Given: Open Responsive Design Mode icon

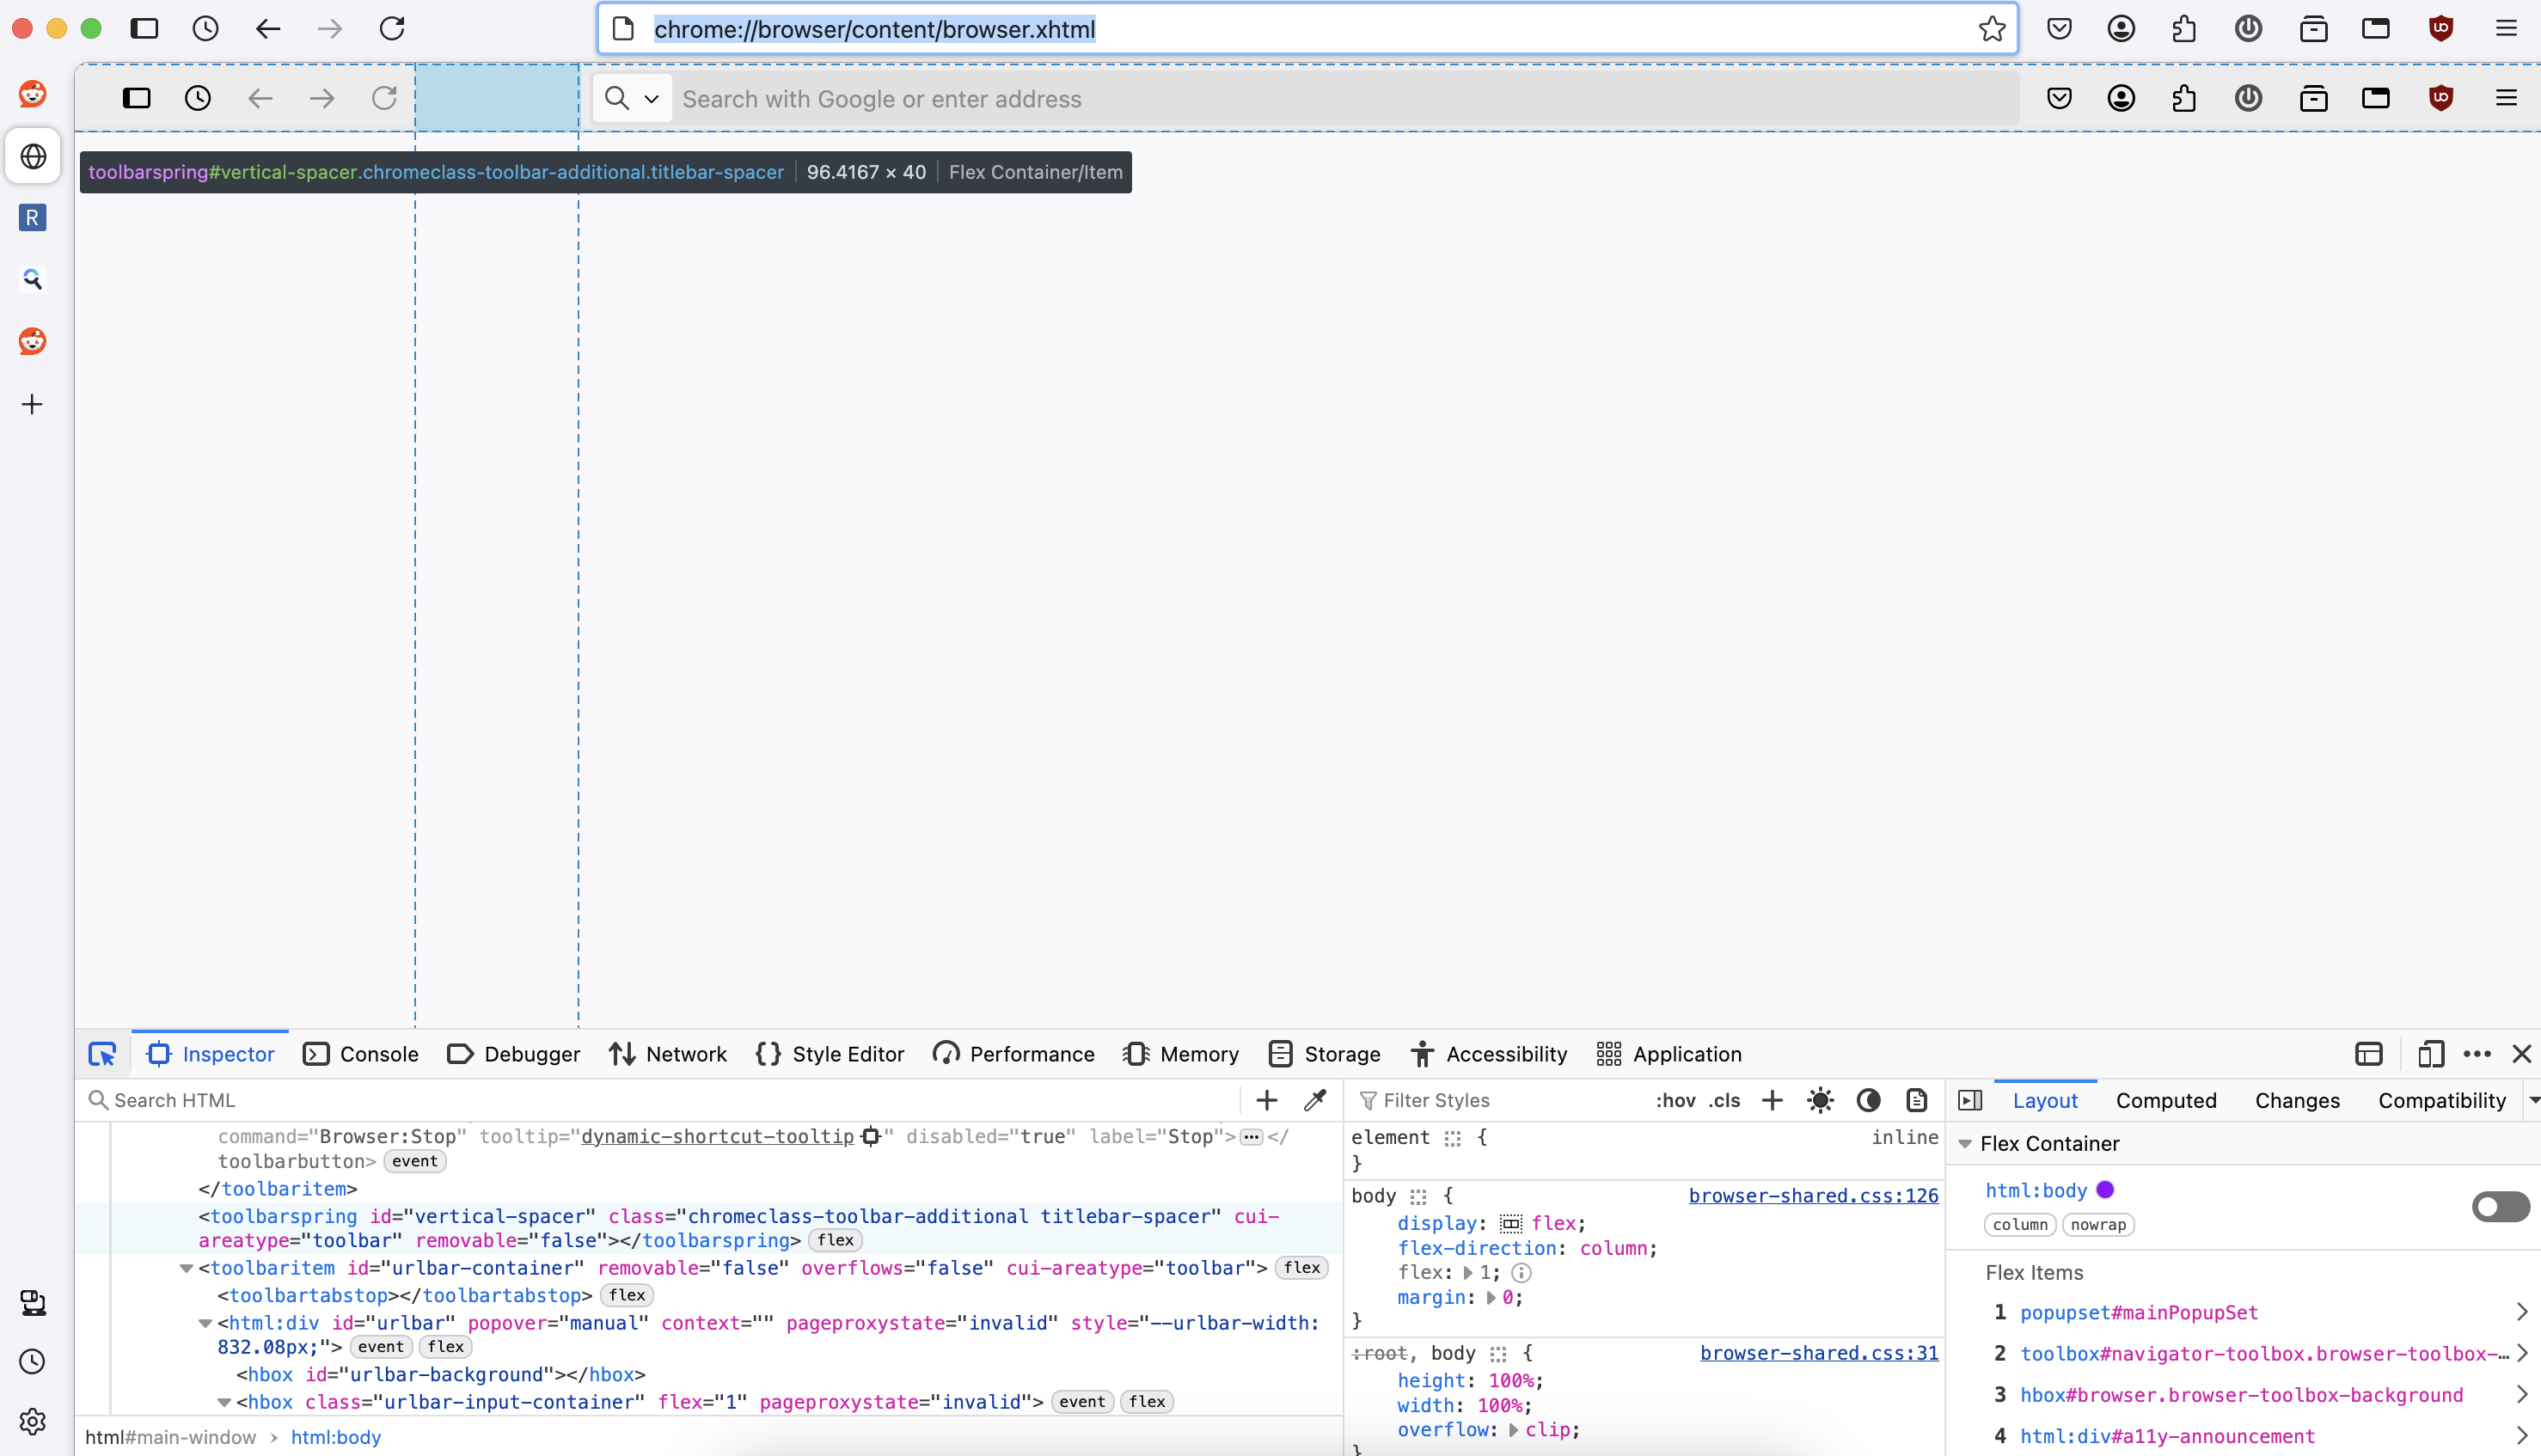Looking at the screenshot, I should 2430,1054.
